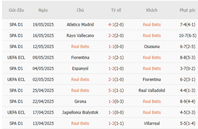Open Fiorentina home match on 09/05/2025
Image resolution: width=198 pixels, height=129 pixels.
pyautogui.click(x=80, y=58)
